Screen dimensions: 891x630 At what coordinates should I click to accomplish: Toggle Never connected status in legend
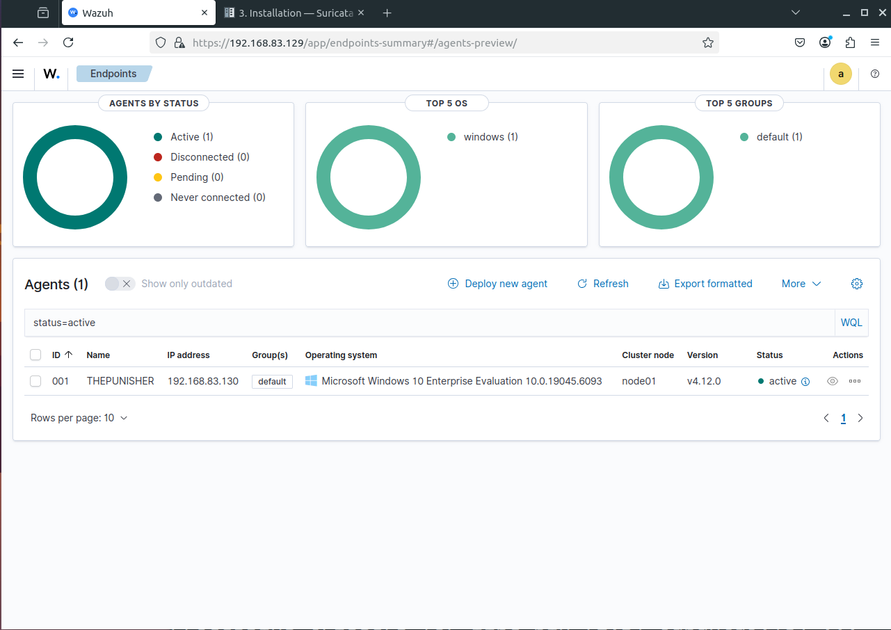tap(209, 197)
